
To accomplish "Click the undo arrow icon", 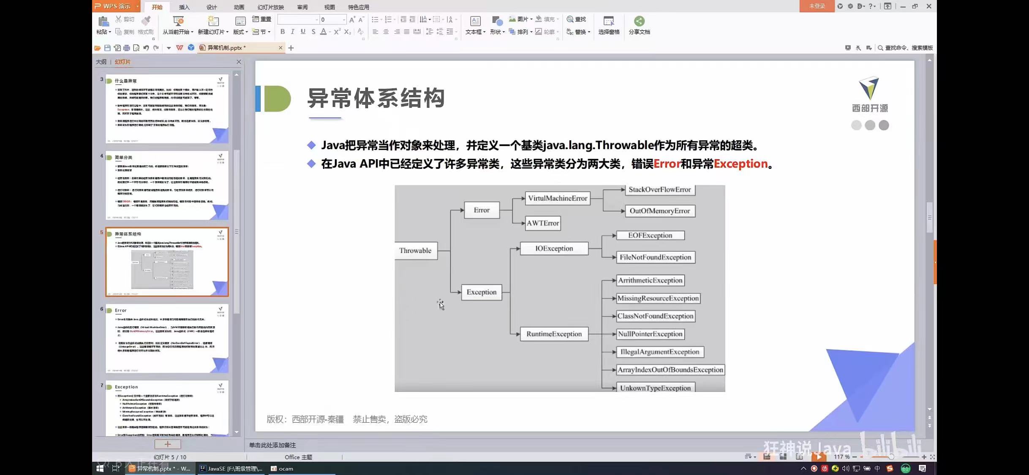I will click(146, 48).
